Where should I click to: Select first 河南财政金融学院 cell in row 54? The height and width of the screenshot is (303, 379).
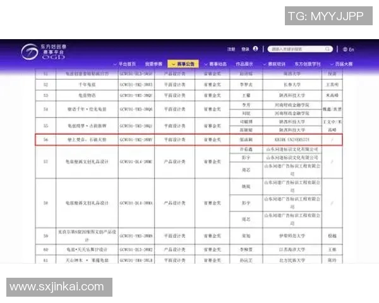coord(292,105)
